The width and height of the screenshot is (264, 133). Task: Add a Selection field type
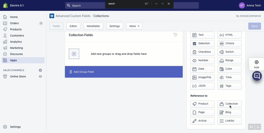[202, 44]
